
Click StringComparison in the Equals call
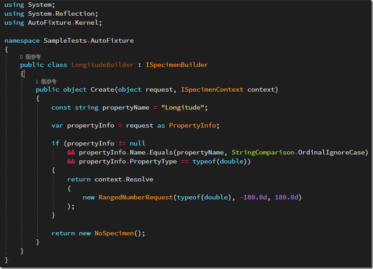pos(263,152)
